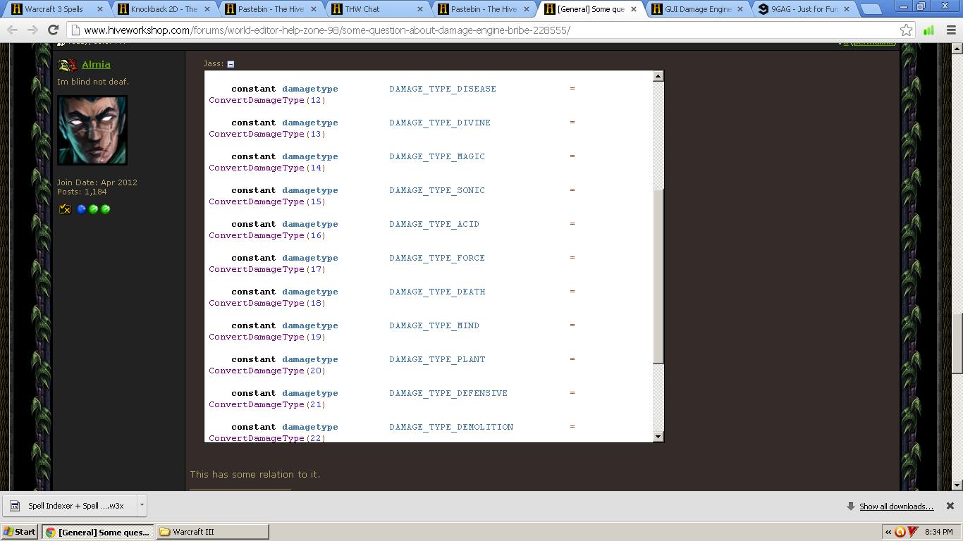
Task: Click the 8:34 PM clock
Action: pos(939,532)
